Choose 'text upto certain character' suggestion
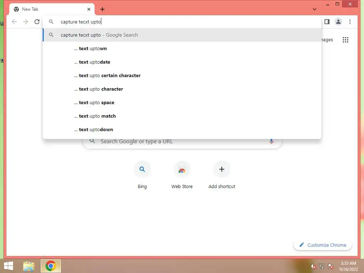 coord(182,75)
